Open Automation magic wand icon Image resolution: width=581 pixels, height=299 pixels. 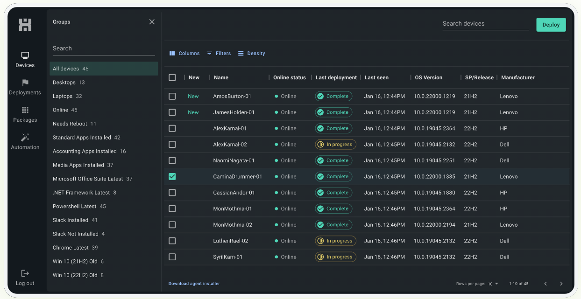pyautogui.click(x=25, y=138)
